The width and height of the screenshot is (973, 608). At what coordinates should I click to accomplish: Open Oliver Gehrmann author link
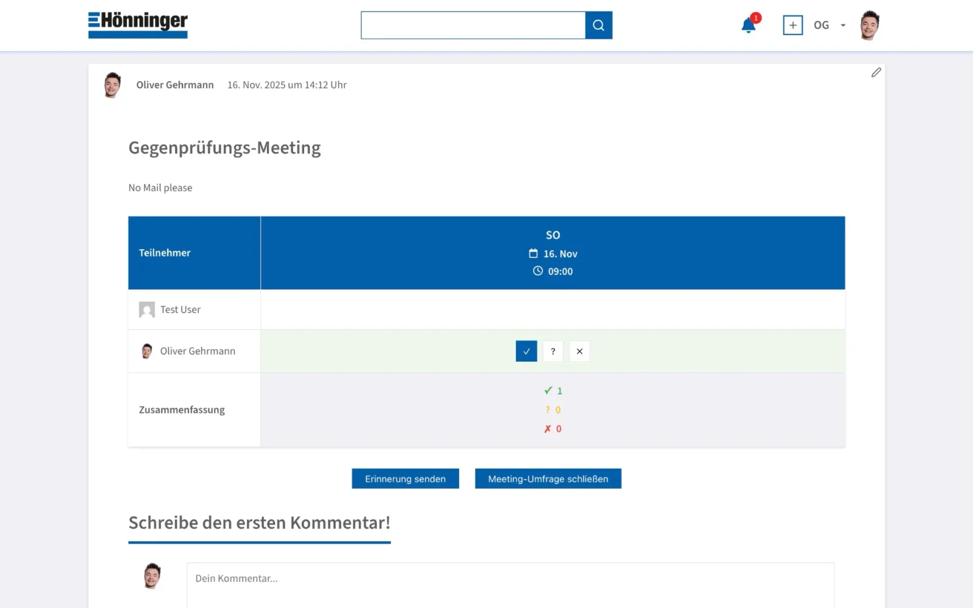point(175,85)
